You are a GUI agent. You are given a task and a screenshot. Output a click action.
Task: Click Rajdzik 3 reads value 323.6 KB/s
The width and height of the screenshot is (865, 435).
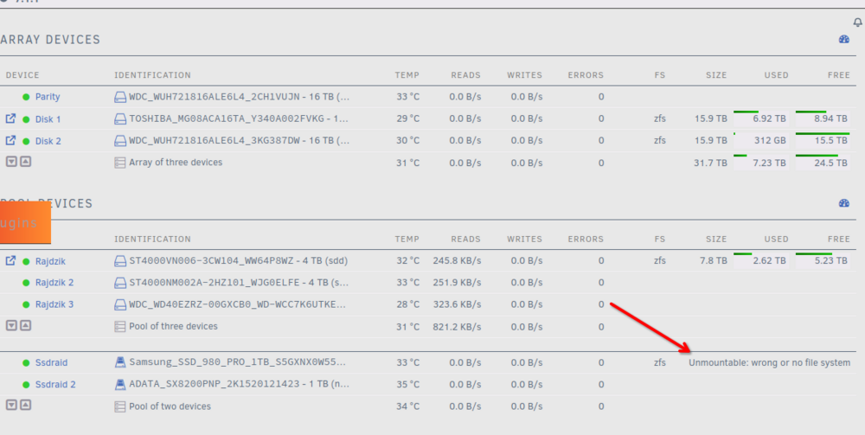pos(457,304)
